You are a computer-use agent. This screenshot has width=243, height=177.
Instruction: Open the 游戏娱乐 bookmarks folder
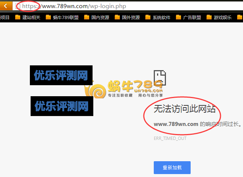click(x=219, y=17)
